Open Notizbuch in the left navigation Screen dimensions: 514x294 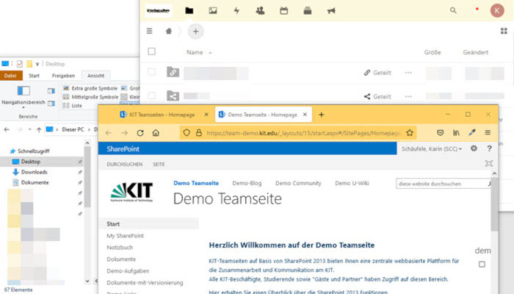[120, 248]
